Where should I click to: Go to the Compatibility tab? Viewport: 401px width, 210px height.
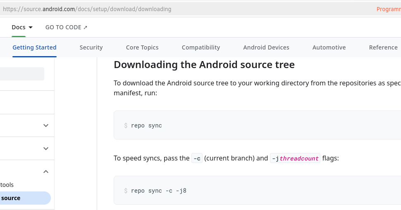click(x=201, y=47)
